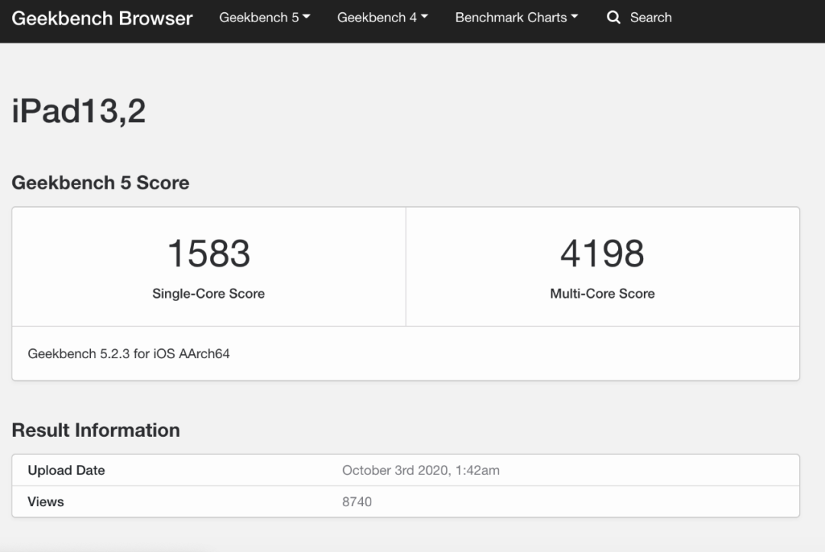Click the Views row label

[x=46, y=502]
